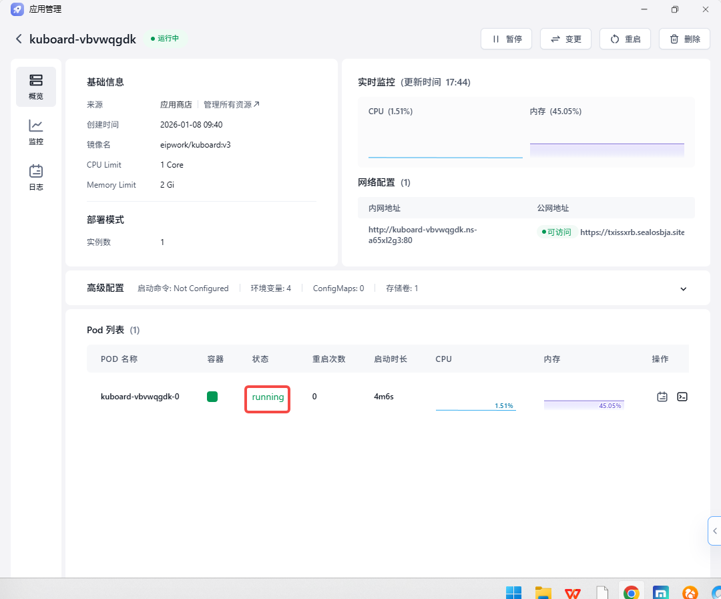Viewport: 721px width, 599px height.
Task: Click the 启动时长 value 4m6s
Action: [383, 397]
